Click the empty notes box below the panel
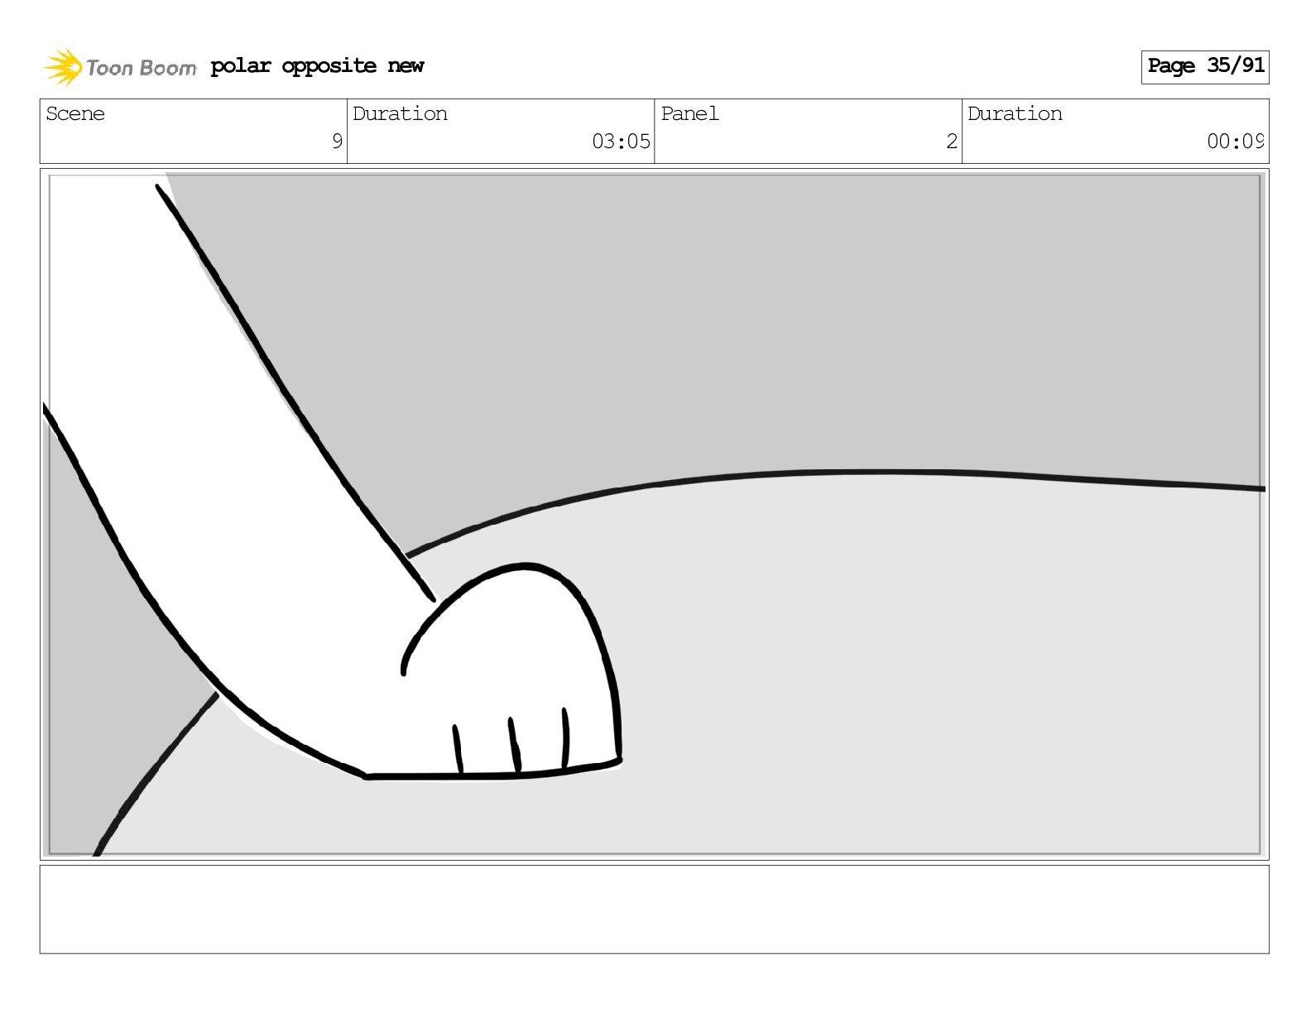 (x=654, y=910)
